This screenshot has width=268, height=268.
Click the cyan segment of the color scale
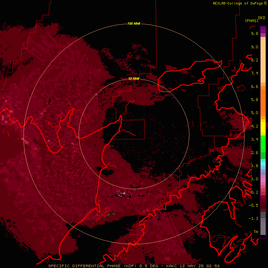[x=263, y=163]
